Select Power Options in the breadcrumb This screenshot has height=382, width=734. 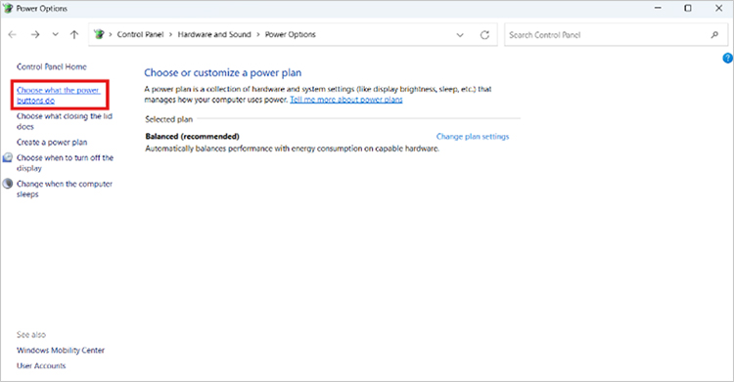pyautogui.click(x=291, y=34)
